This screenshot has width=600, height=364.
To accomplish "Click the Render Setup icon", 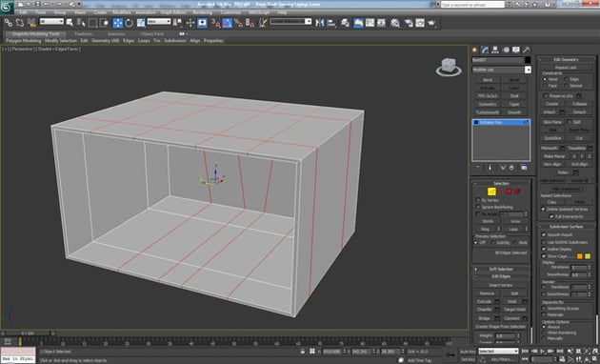I will (409, 23).
